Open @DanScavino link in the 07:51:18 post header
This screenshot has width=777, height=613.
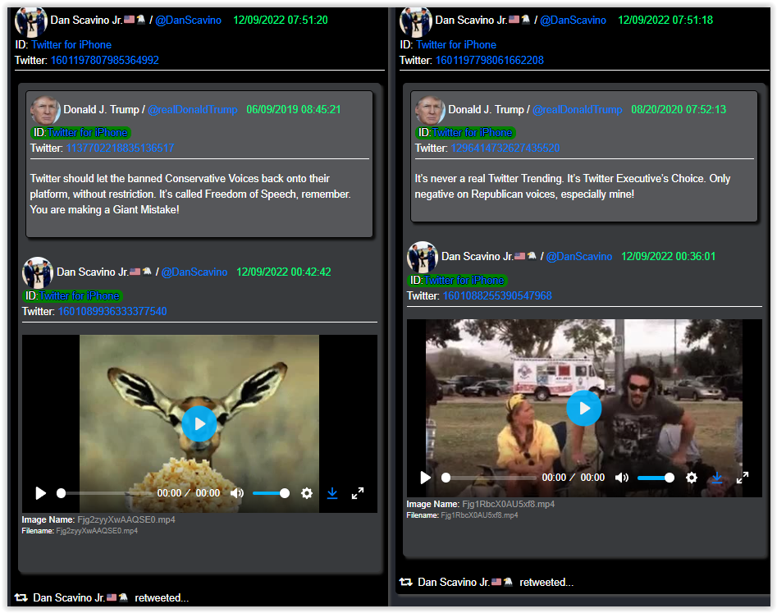coord(573,20)
